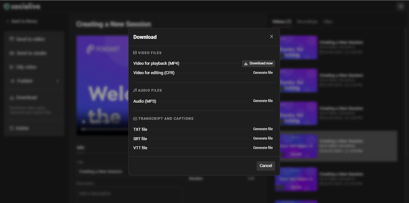Click Send to editor in the background sidebar
409x203 pixels.
34,39
